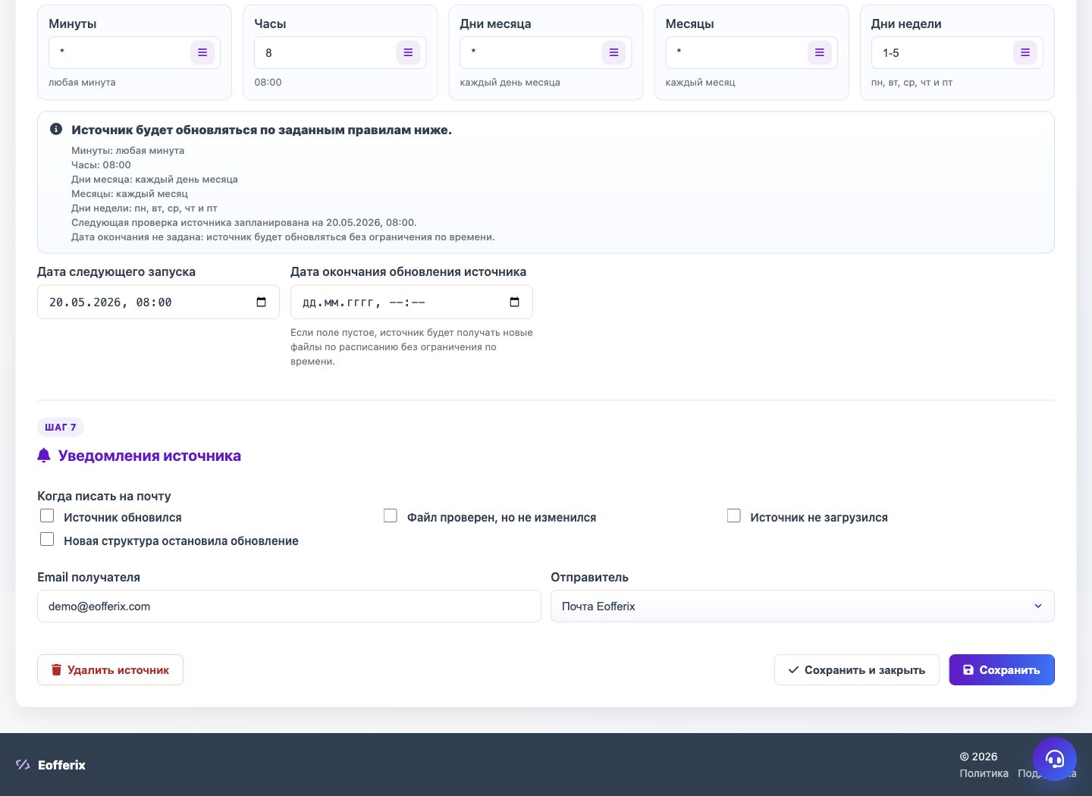Click the purple 'Сохранить' button
Image resolution: width=1092 pixels, height=796 pixels.
[x=1002, y=669]
